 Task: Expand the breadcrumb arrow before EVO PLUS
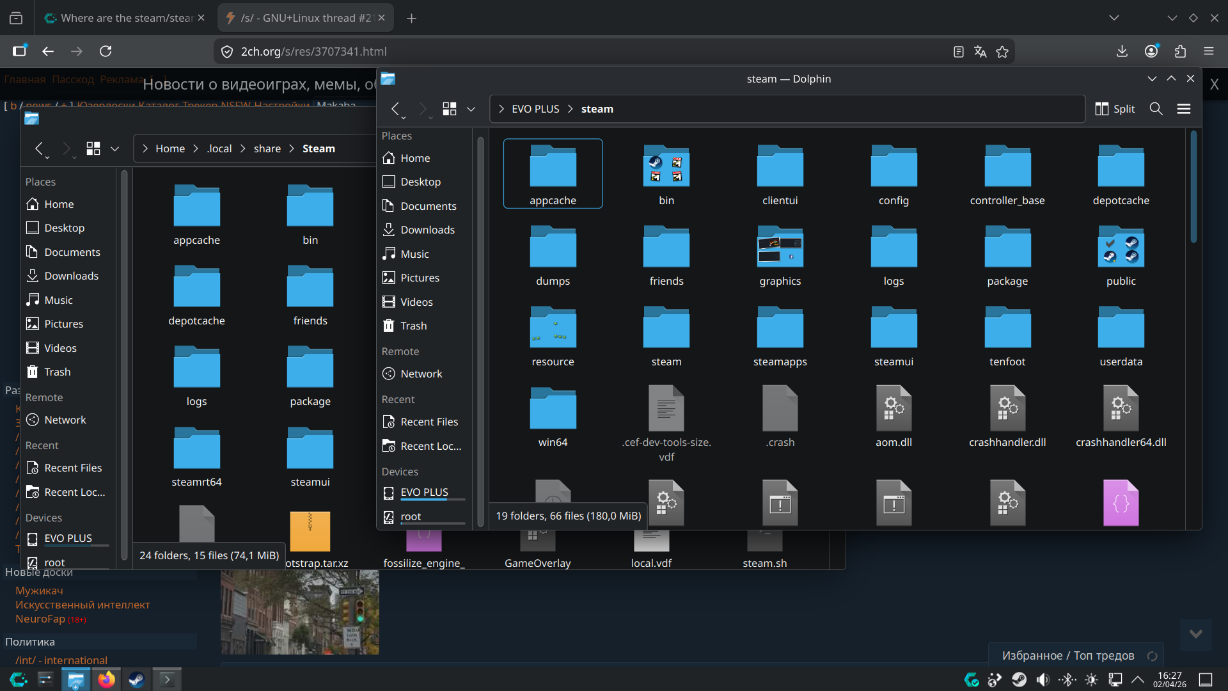click(501, 109)
